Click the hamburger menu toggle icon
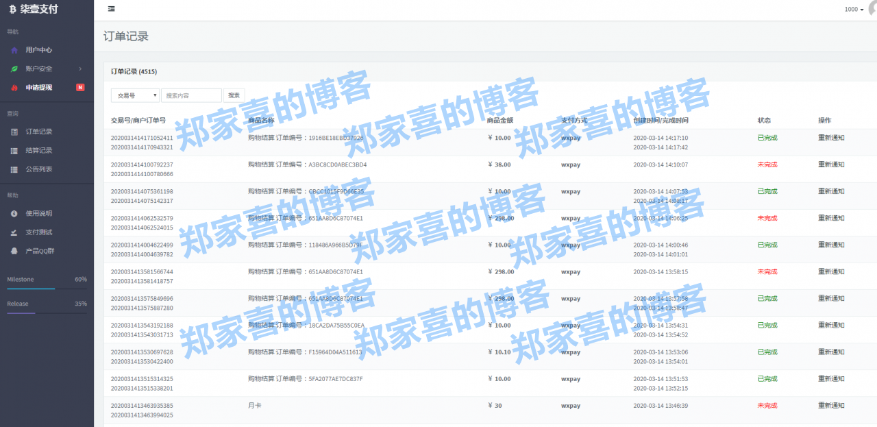 coord(111,9)
